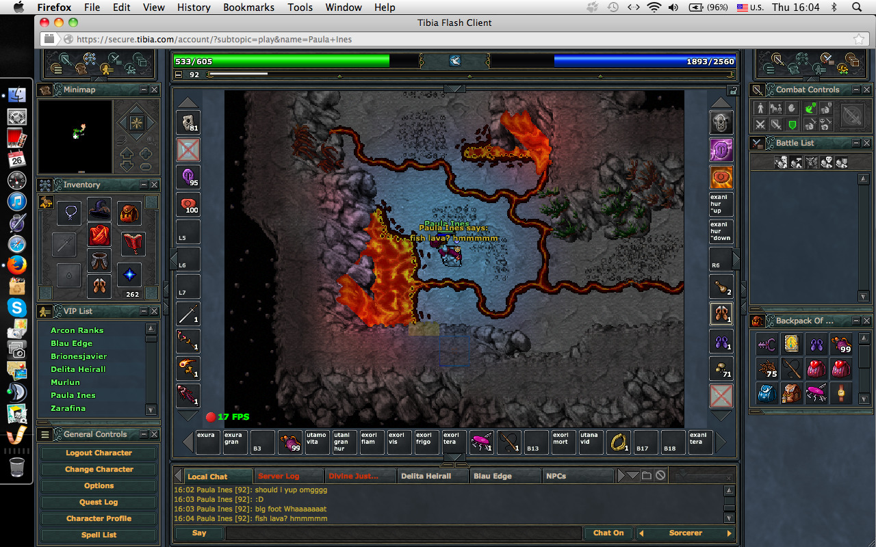Click the exani hur down hotkey

pyautogui.click(x=721, y=232)
